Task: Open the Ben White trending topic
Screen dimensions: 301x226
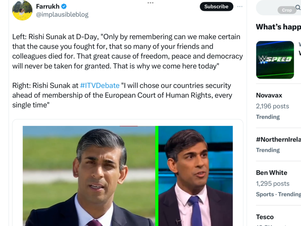Action: click(272, 173)
